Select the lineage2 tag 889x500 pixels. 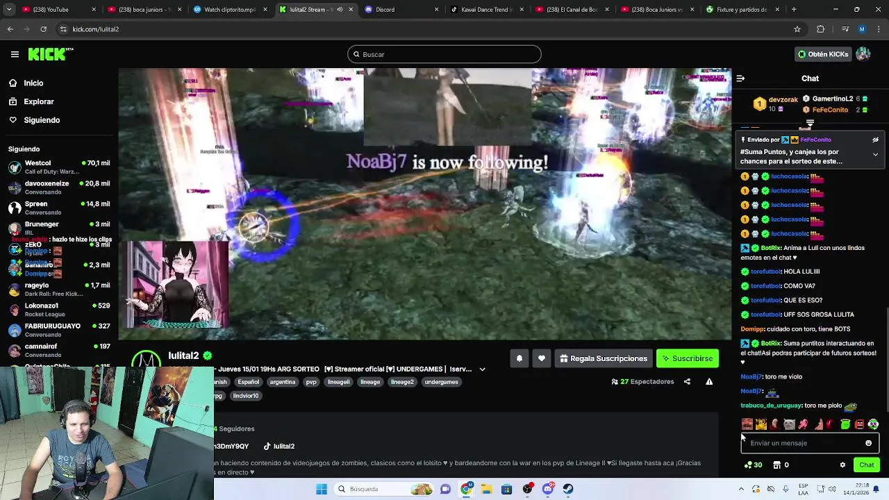pyautogui.click(x=401, y=382)
